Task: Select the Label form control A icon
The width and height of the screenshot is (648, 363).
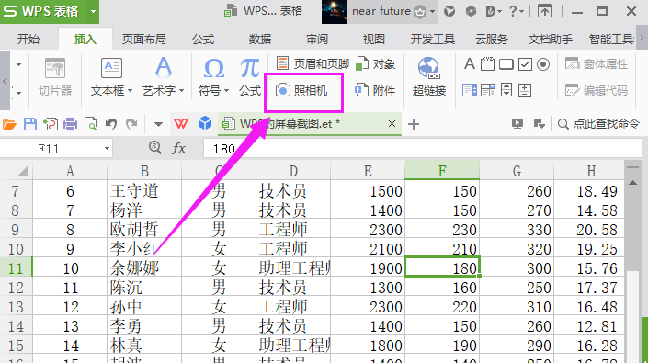Action: pyautogui.click(x=469, y=64)
